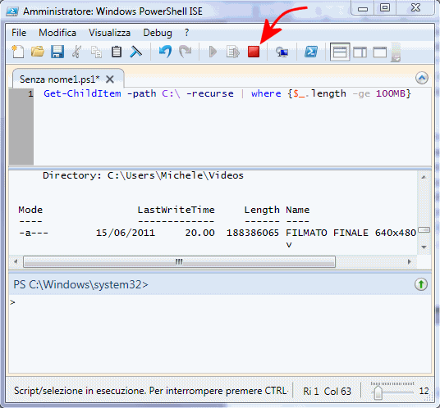Paste from clipboard icon
Viewport: 440px width, 408px height.
pos(117,52)
